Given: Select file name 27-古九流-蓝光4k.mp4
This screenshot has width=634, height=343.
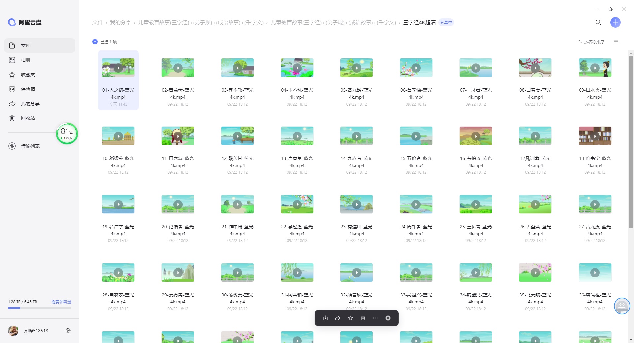Looking at the screenshot, I should click(x=595, y=230).
